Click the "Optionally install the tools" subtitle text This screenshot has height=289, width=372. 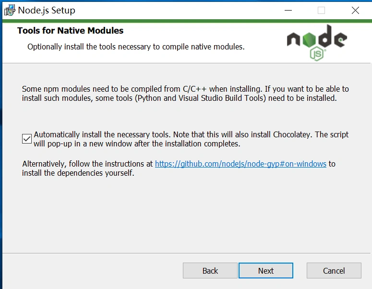[x=136, y=47]
